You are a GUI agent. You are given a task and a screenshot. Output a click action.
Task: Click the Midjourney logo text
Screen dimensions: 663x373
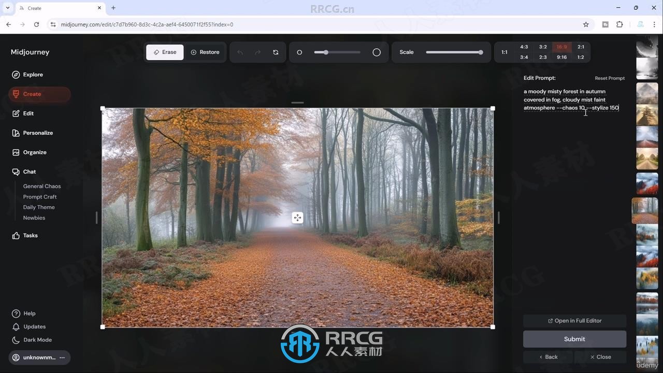[30, 52]
